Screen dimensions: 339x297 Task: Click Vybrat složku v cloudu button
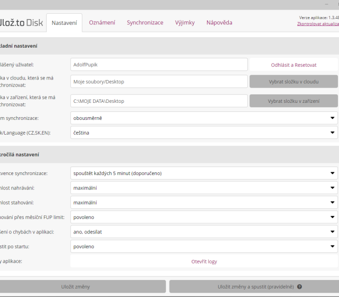[293, 81]
